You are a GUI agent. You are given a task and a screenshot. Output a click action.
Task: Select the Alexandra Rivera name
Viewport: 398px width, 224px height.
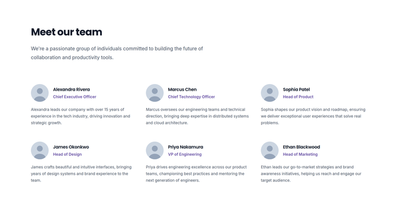point(71,89)
